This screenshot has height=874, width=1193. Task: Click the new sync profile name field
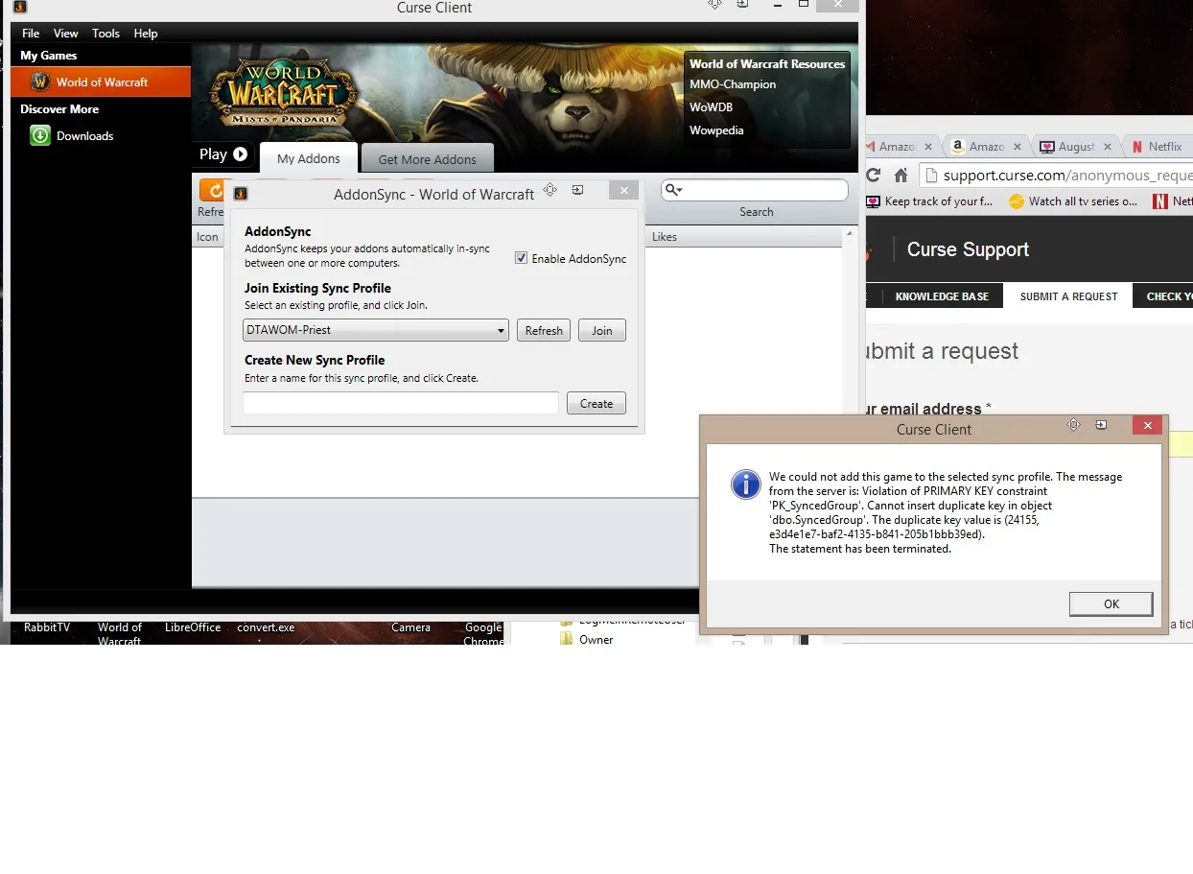[x=400, y=403]
